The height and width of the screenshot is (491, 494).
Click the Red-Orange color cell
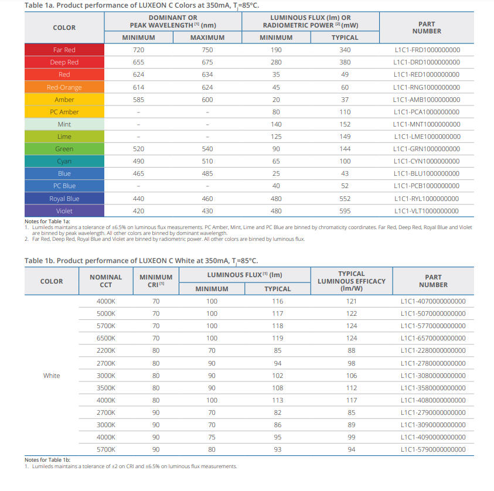(x=64, y=87)
